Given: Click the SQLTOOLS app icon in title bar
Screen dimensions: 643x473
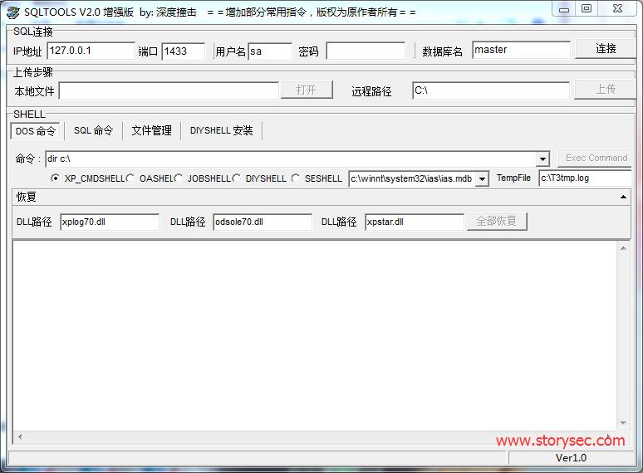Looking at the screenshot, I should [x=12, y=12].
